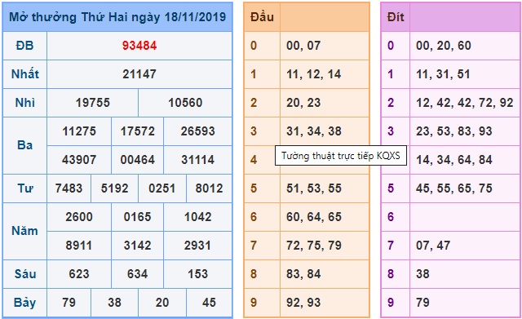Click the header 'Mở thưởng Thứ Hai ngày 18/11/2019'
This screenshot has width=522, height=319.
117,17
